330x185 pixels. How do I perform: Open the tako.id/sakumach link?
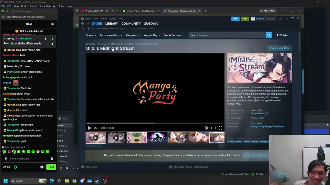[26, 43]
